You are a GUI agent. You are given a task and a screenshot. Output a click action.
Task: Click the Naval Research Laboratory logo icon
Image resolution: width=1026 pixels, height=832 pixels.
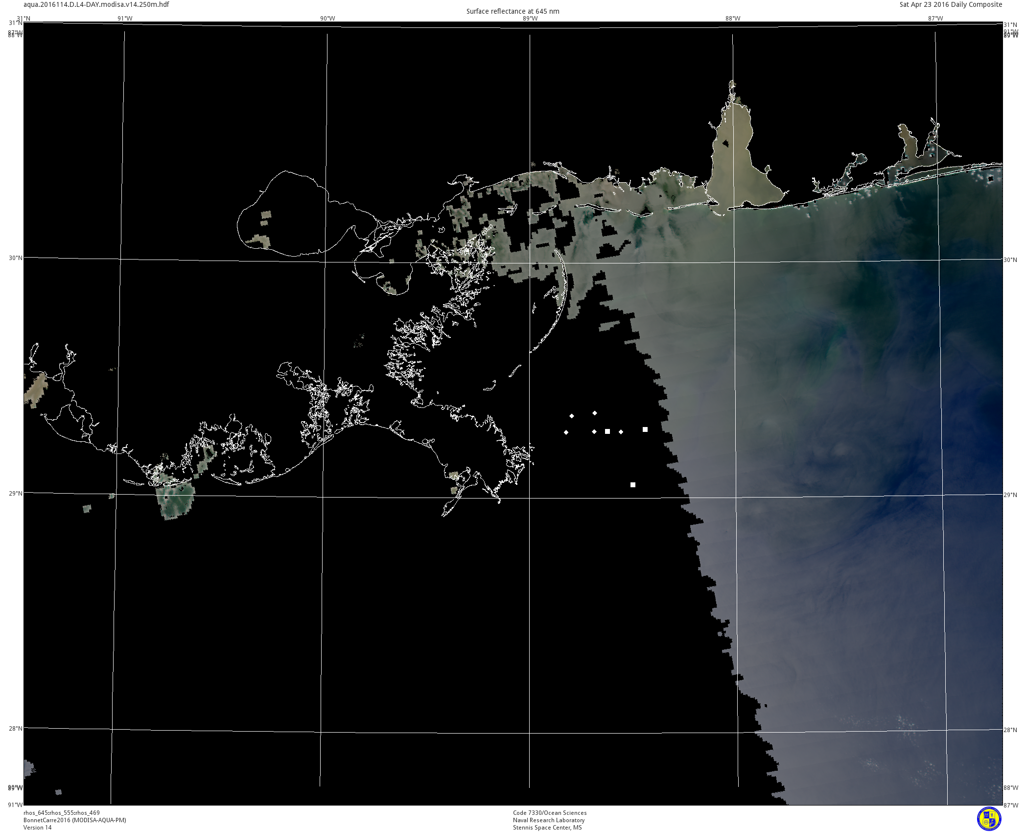(x=989, y=819)
